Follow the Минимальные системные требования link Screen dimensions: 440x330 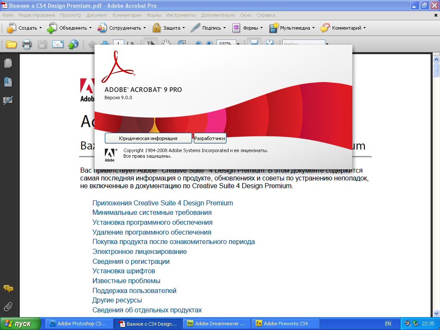point(152,213)
